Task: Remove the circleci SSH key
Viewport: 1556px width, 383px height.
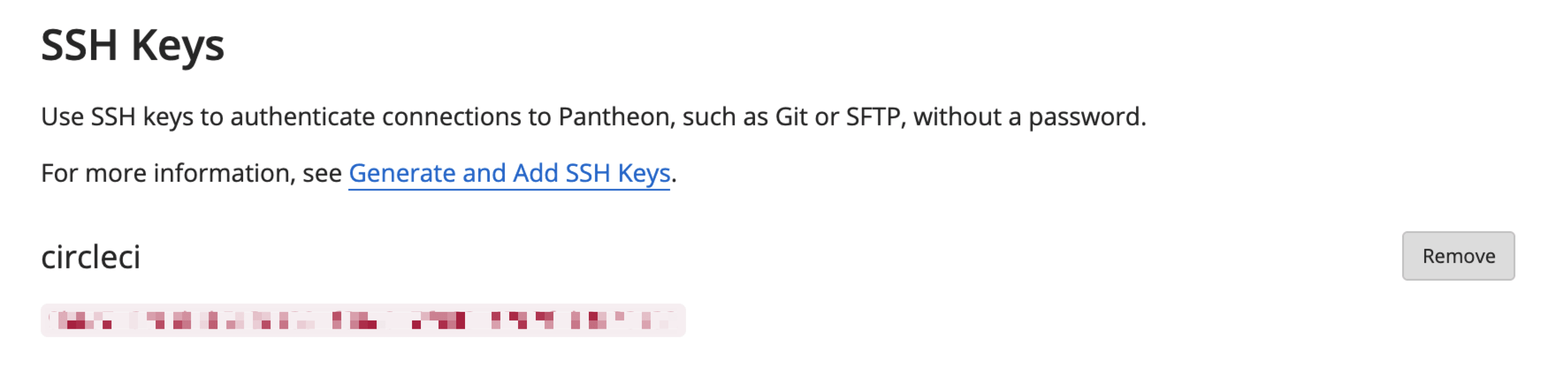Action: click(x=1457, y=256)
